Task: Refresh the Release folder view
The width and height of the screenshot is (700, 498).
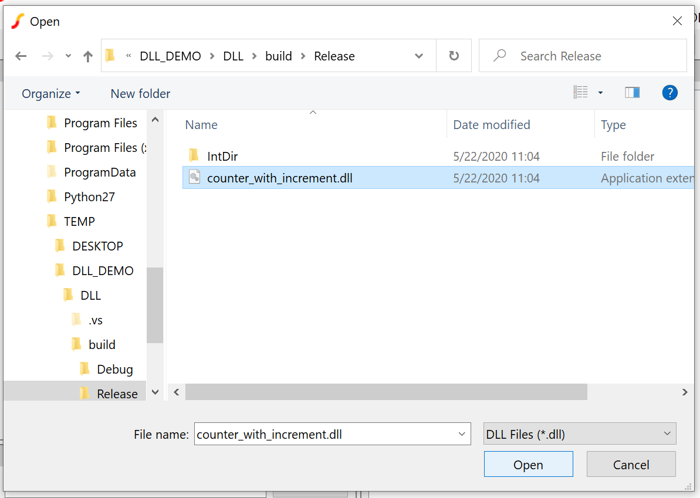Action: [x=454, y=56]
